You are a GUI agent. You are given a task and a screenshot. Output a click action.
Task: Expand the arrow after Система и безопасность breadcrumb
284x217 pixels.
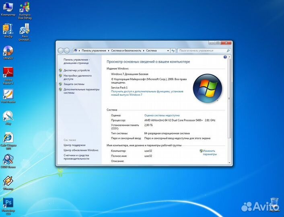(x=144, y=51)
